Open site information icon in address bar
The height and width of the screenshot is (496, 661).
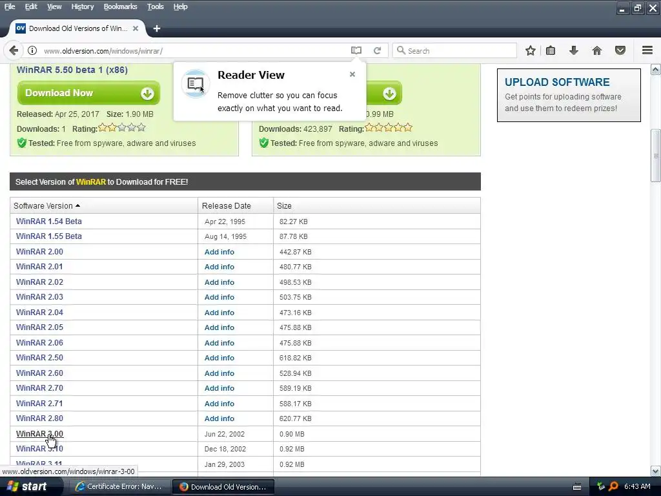32,50
